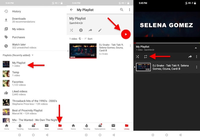Tap Android home circle in left screen

(x=33, y=135)
